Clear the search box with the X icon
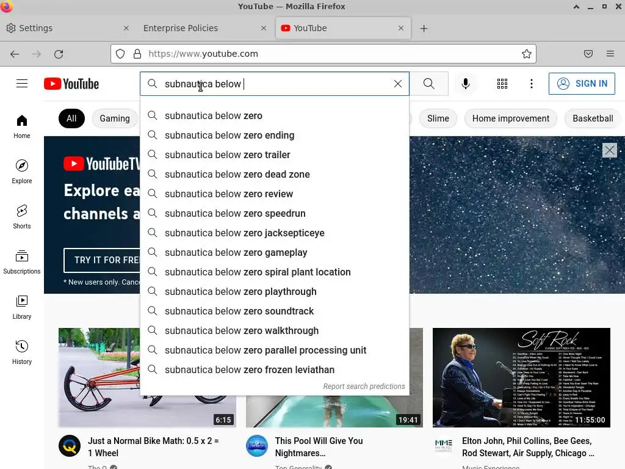Screen dimensions: 625x469 point(398,84)
